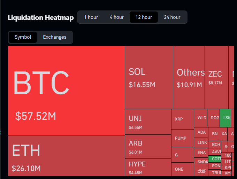
Task: Click the BTC $57.52M value
Action: (36, 116)
